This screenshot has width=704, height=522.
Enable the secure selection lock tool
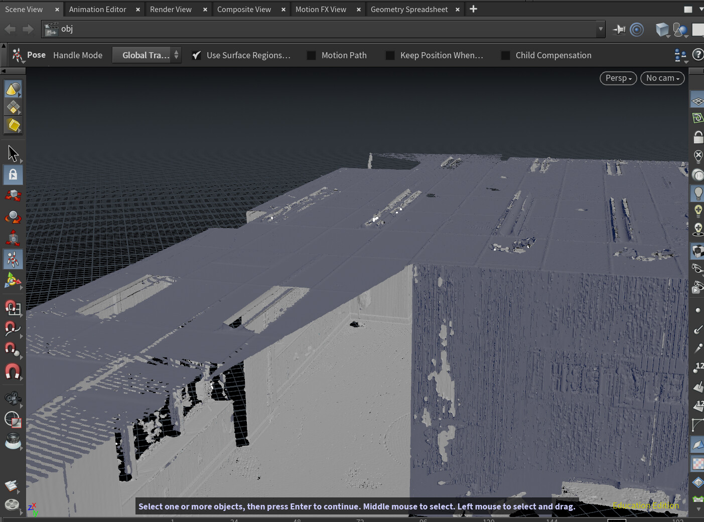[12, 175]
